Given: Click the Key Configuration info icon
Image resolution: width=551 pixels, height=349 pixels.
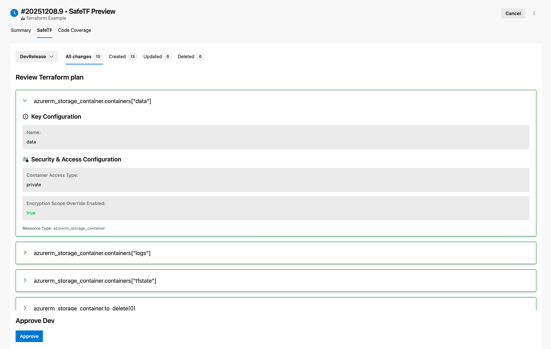Looking at the screenshot, I should (26, 117).
